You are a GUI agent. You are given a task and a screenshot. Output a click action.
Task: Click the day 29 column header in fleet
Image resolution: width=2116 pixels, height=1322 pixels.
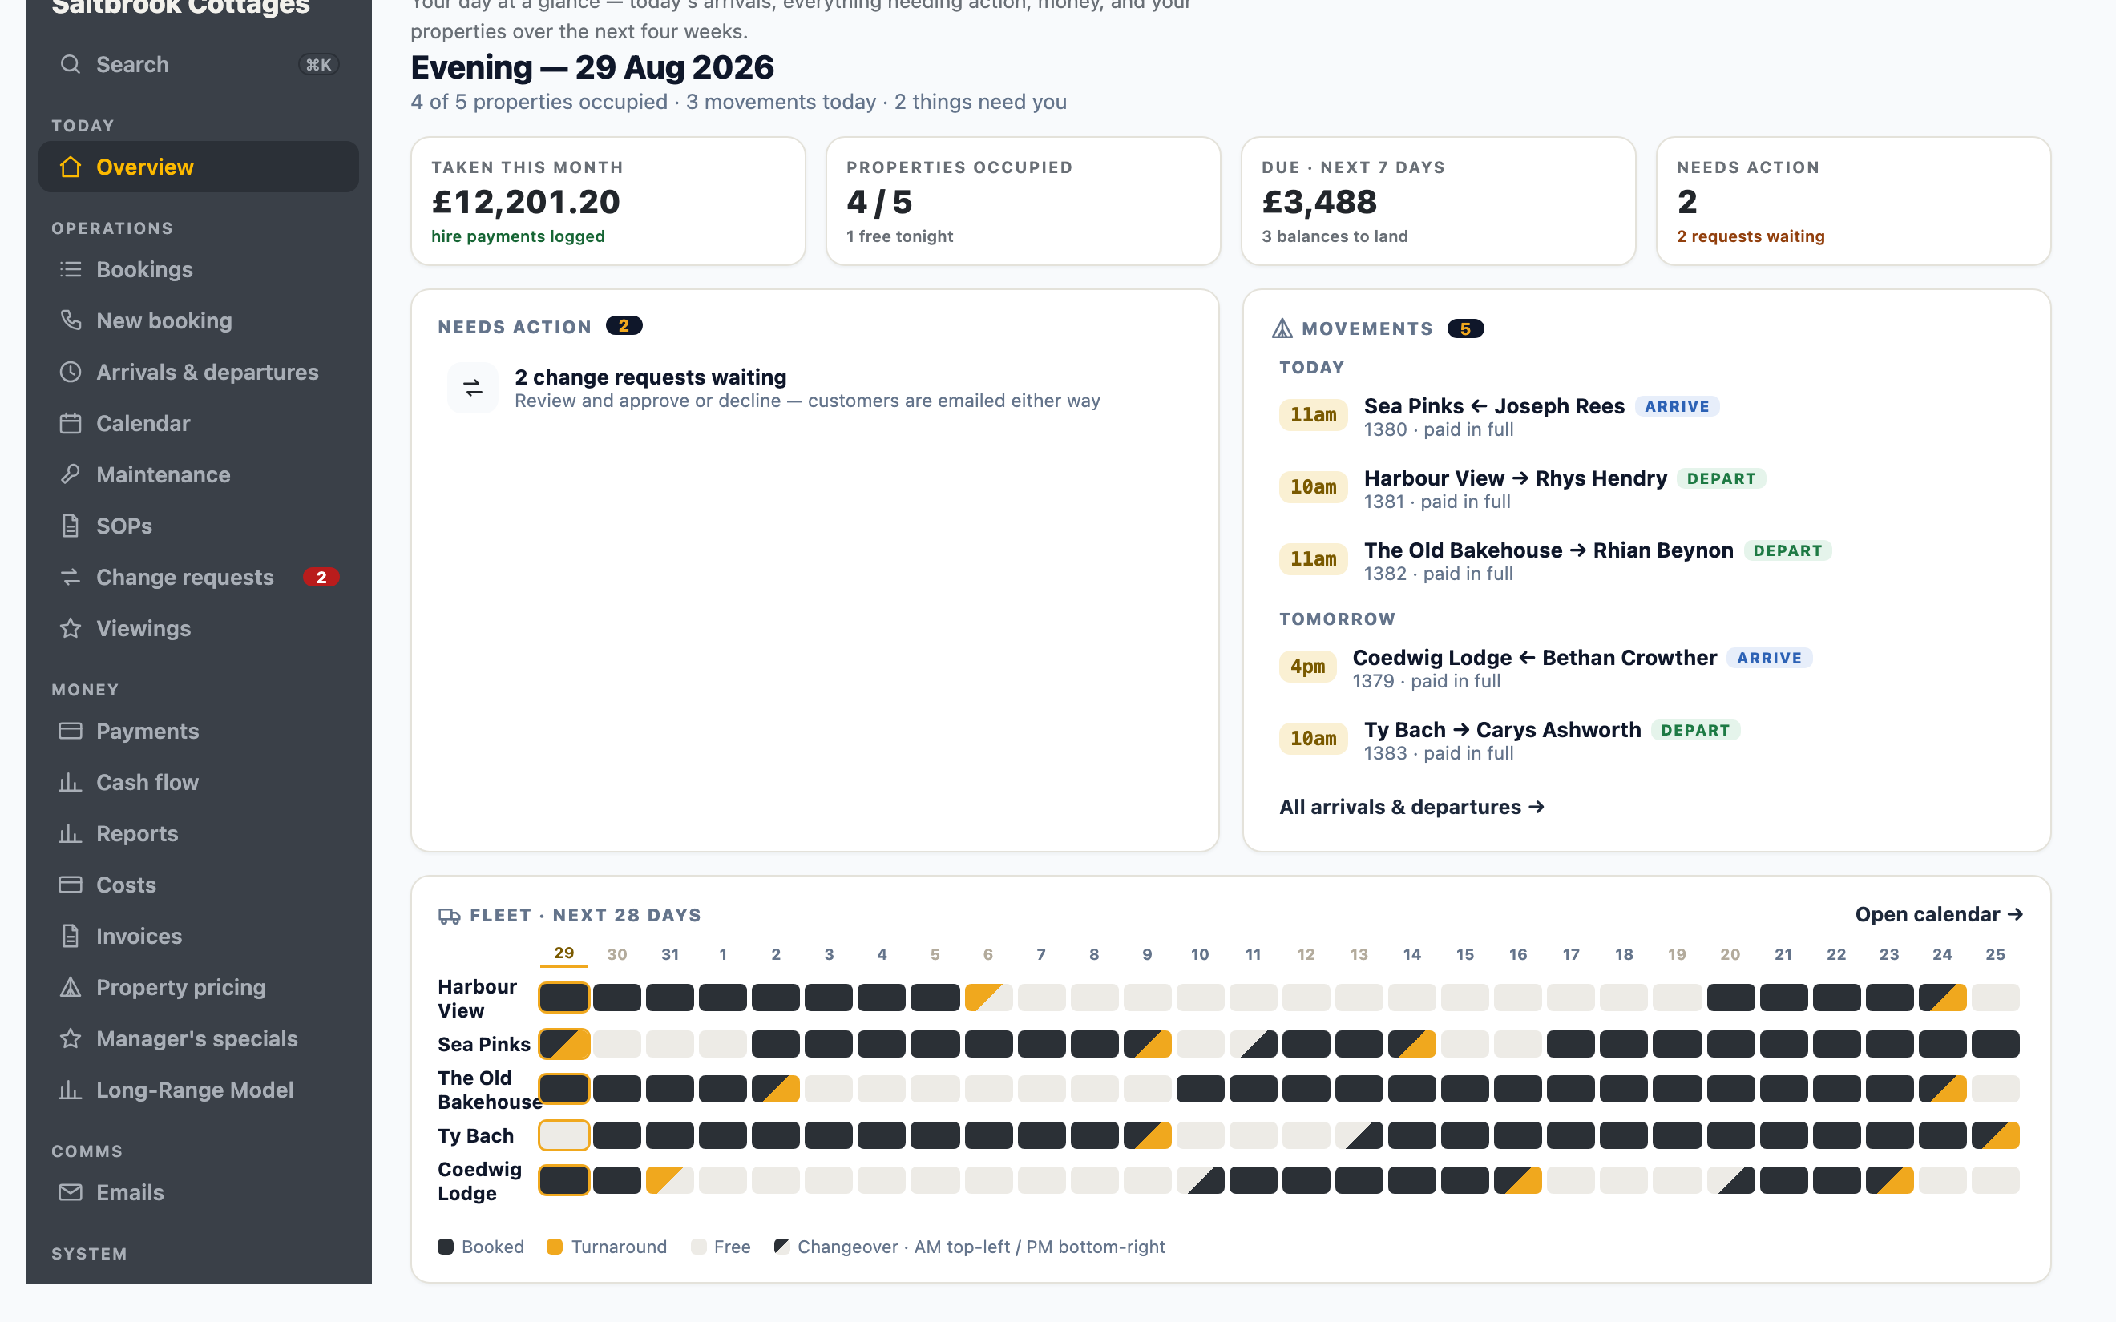(x=564, y=954)
